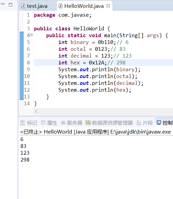This screenshot has width=173, height=199.
Task: Click the Java file icon on test.java
Action: click(x=23, y=6)
